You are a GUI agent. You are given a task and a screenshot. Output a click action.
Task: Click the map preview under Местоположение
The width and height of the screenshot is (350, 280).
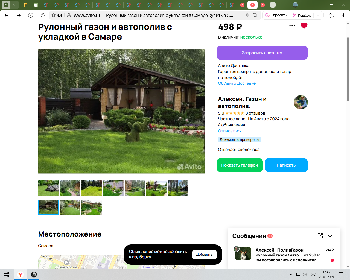(121, 262)
